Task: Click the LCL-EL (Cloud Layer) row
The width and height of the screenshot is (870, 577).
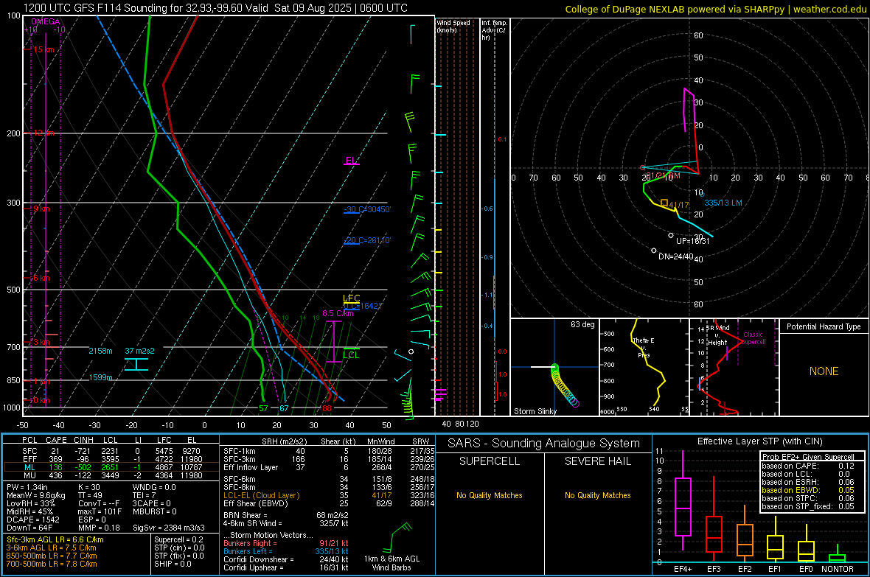Action: coord(329,495)
